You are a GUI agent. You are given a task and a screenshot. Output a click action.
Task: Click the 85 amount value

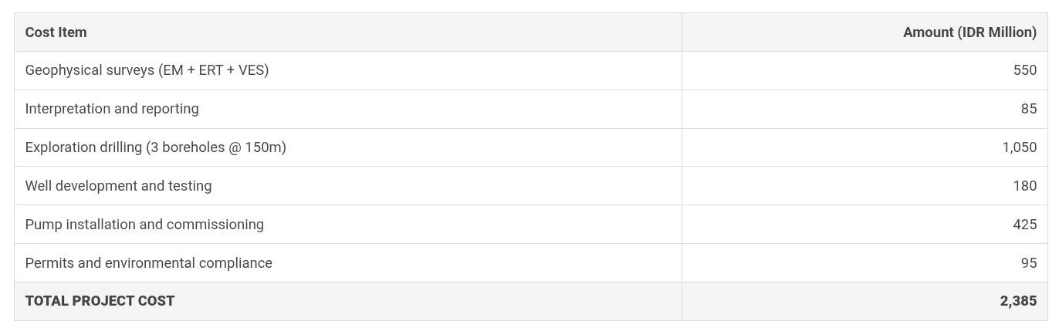click(x=1028, y=109)
